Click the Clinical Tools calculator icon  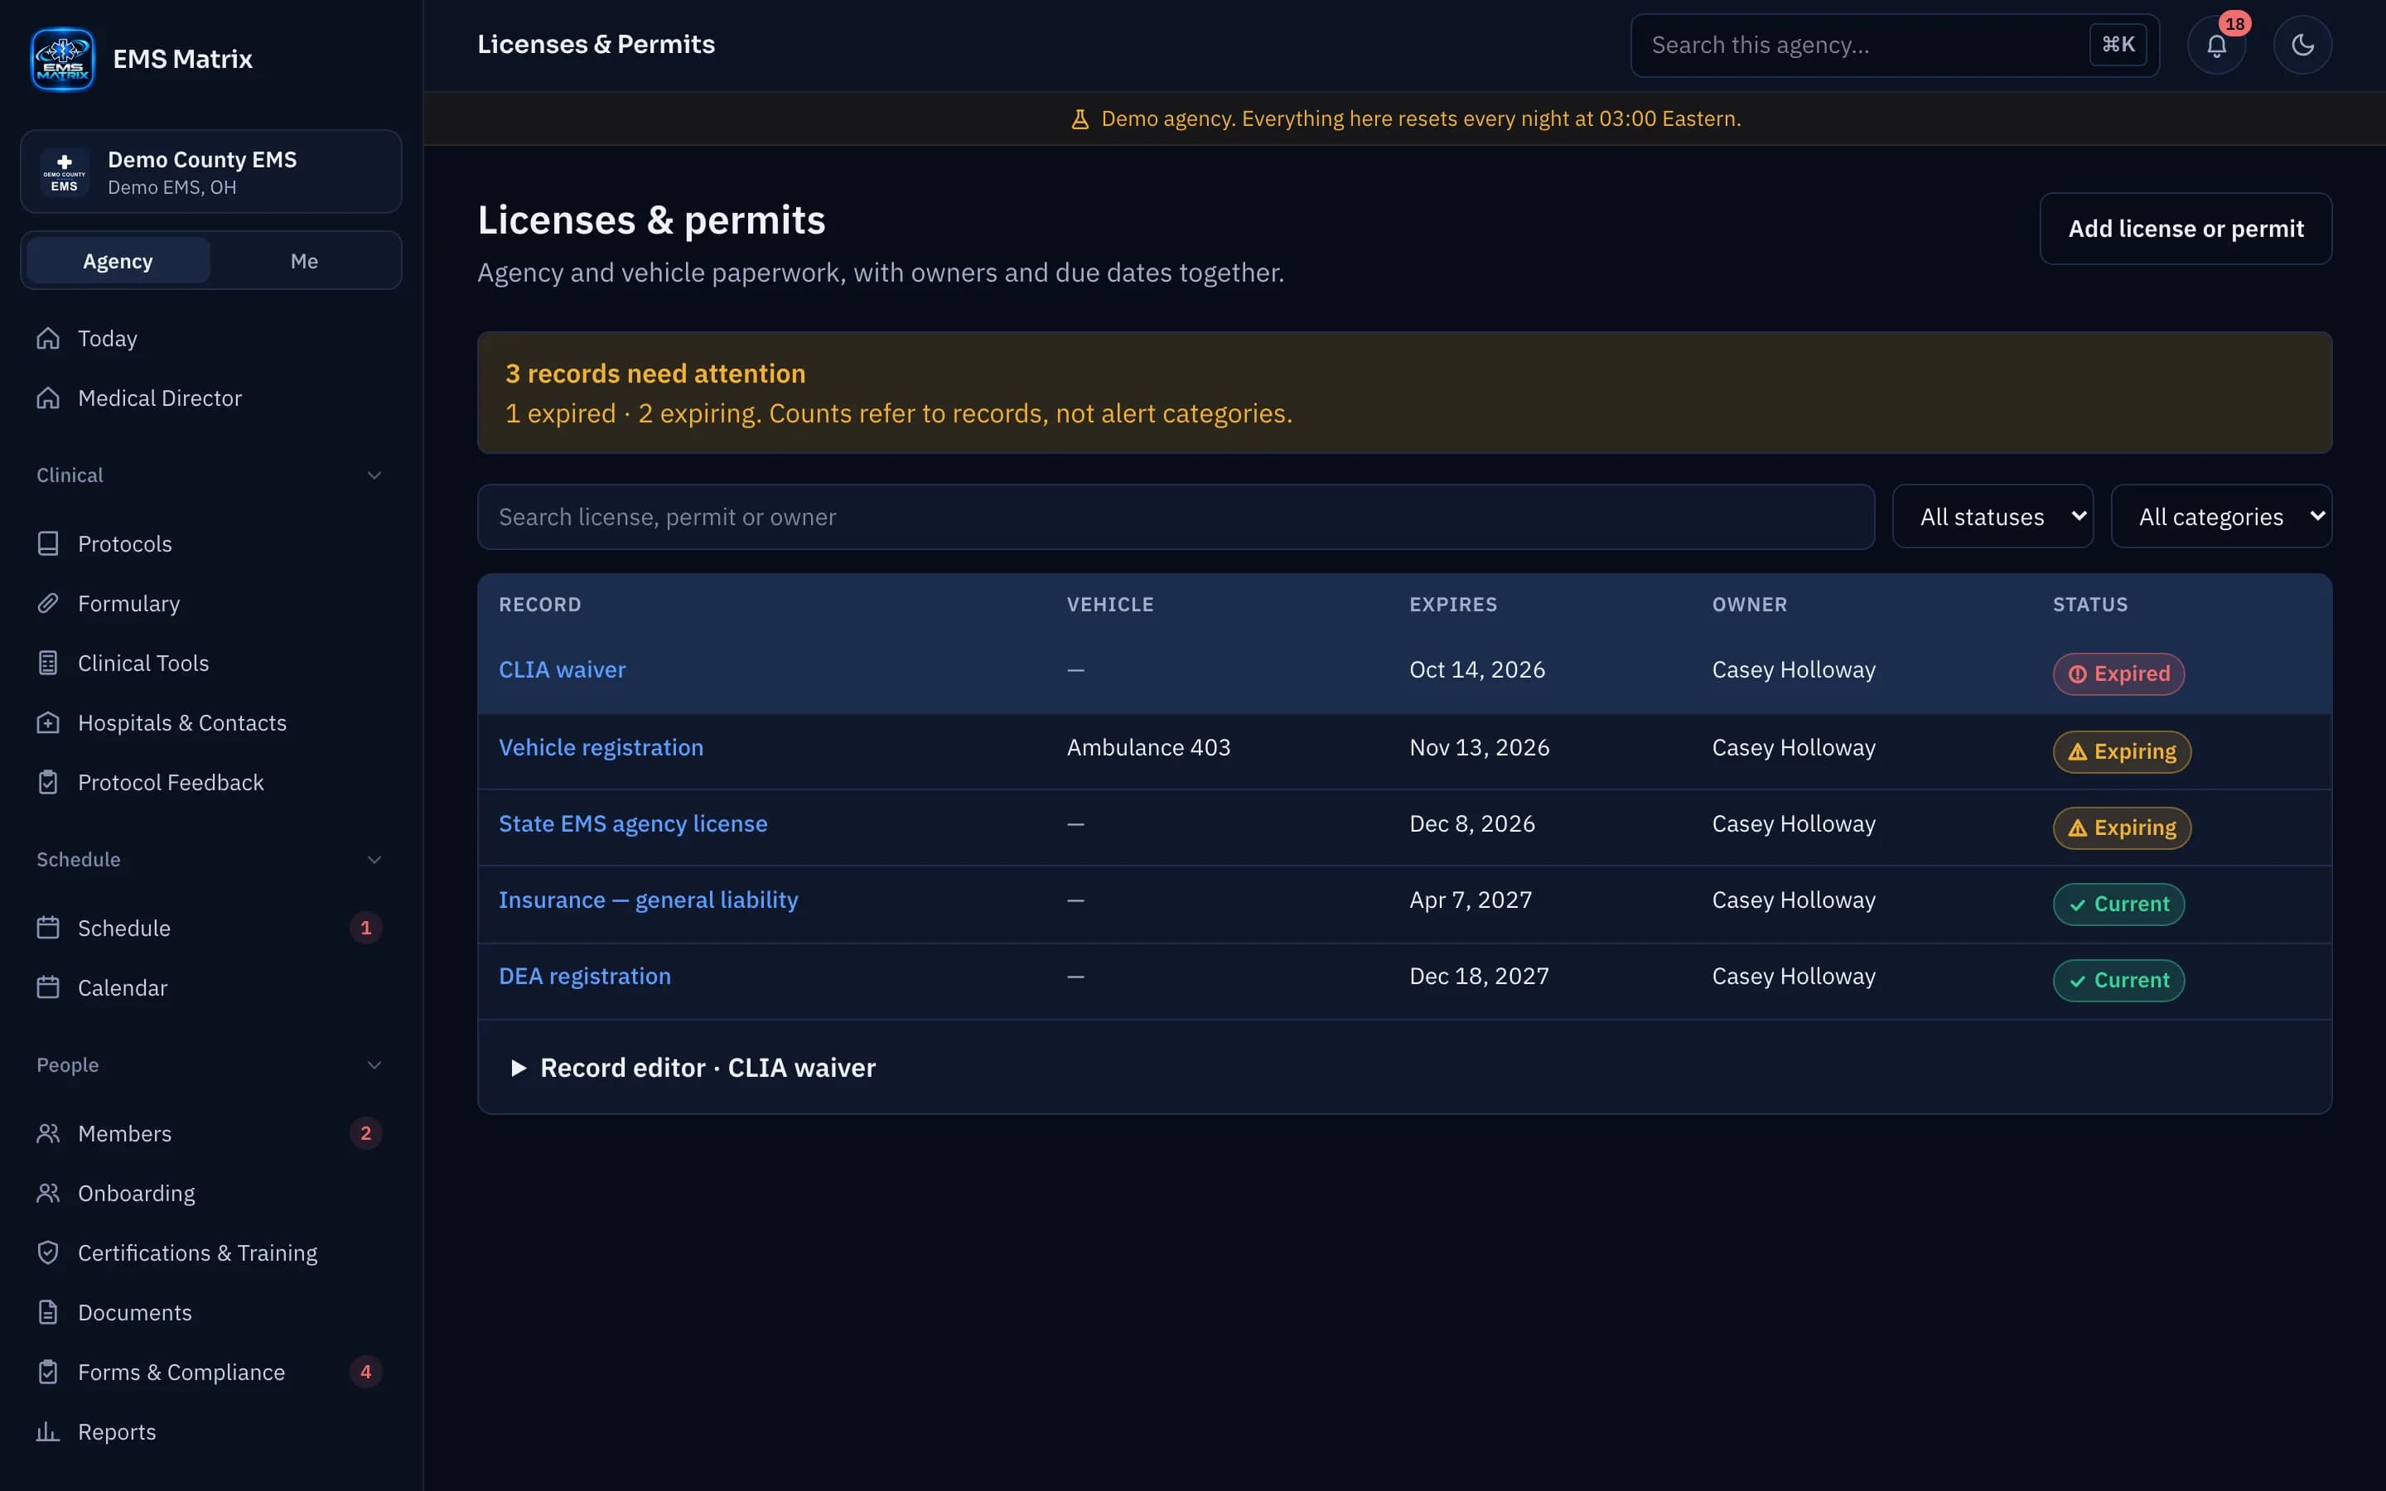pyautogui.click(x=48, y=663)
